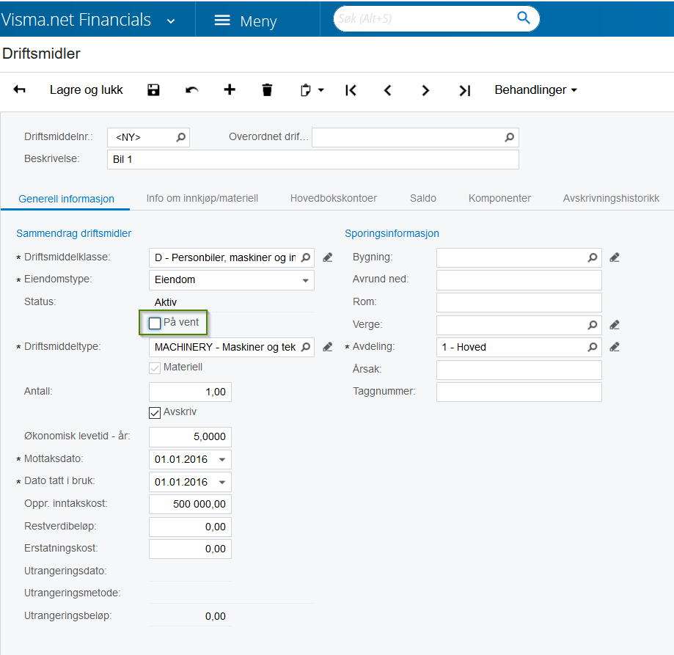Click lookup magnifier in Bygning field
Image resolution: width=674 pixels, height=655 pixels.
click(593, 257)
